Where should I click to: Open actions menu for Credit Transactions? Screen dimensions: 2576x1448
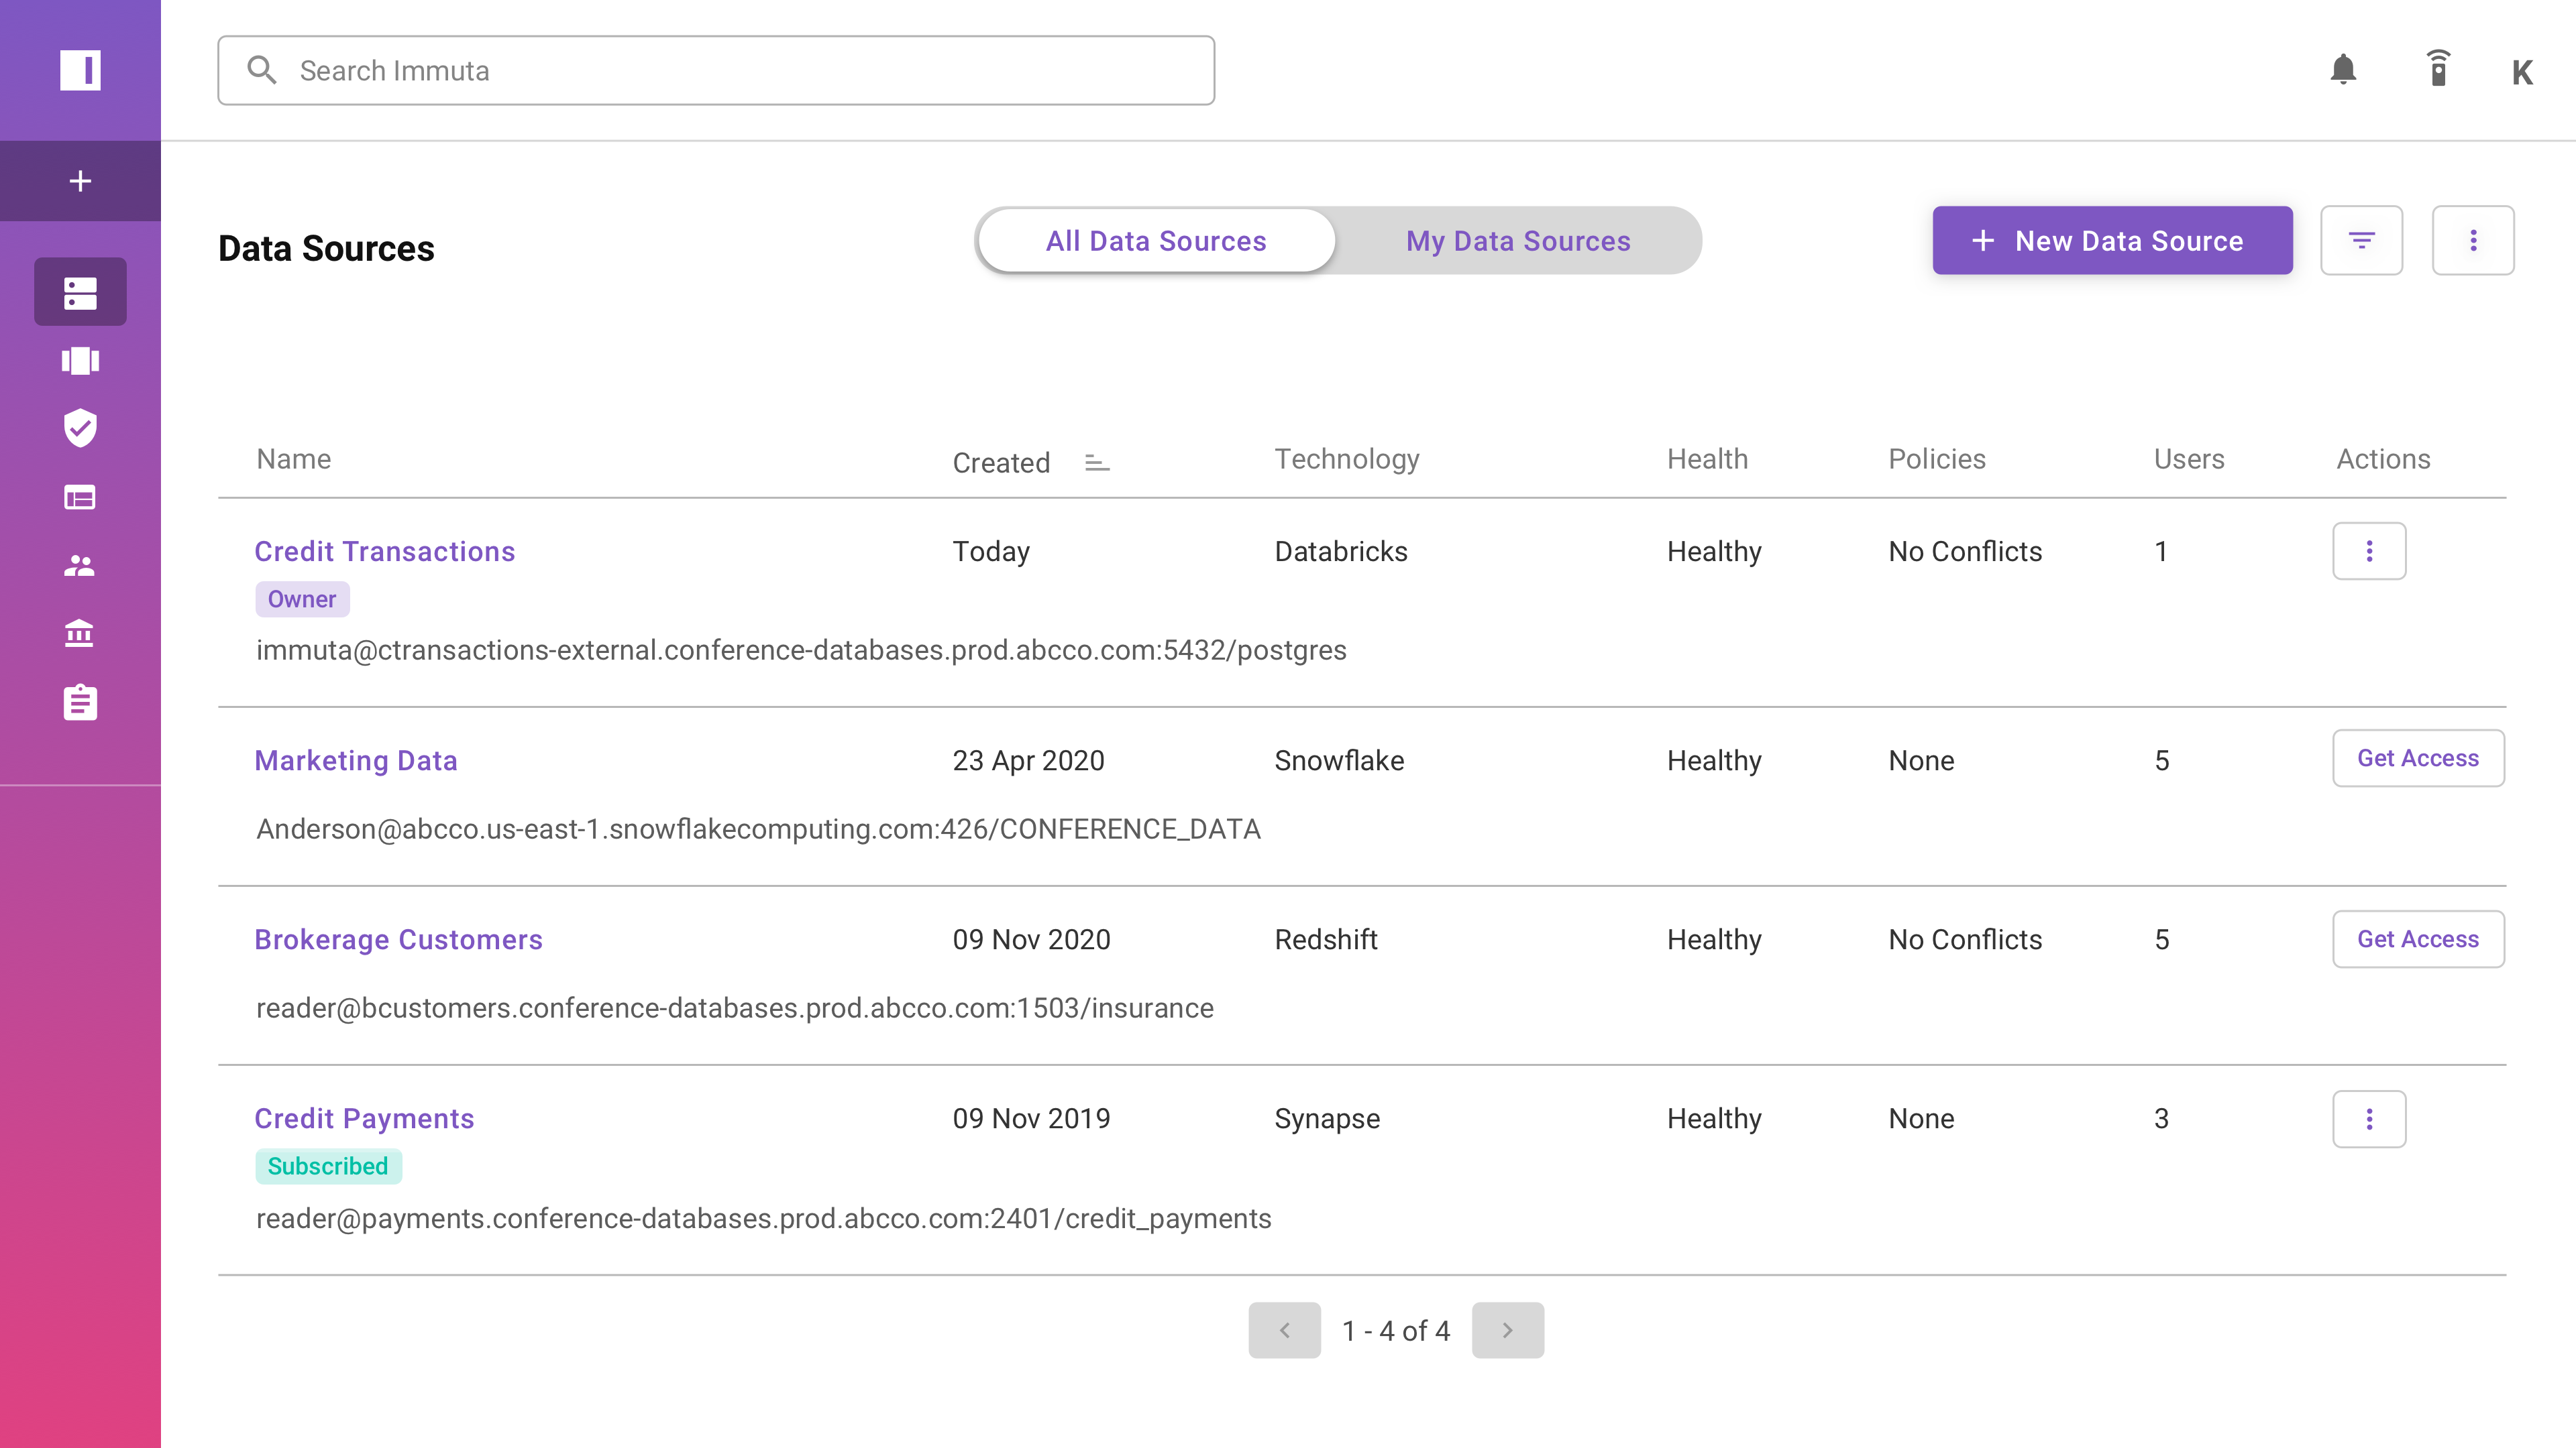point(2369,550)
